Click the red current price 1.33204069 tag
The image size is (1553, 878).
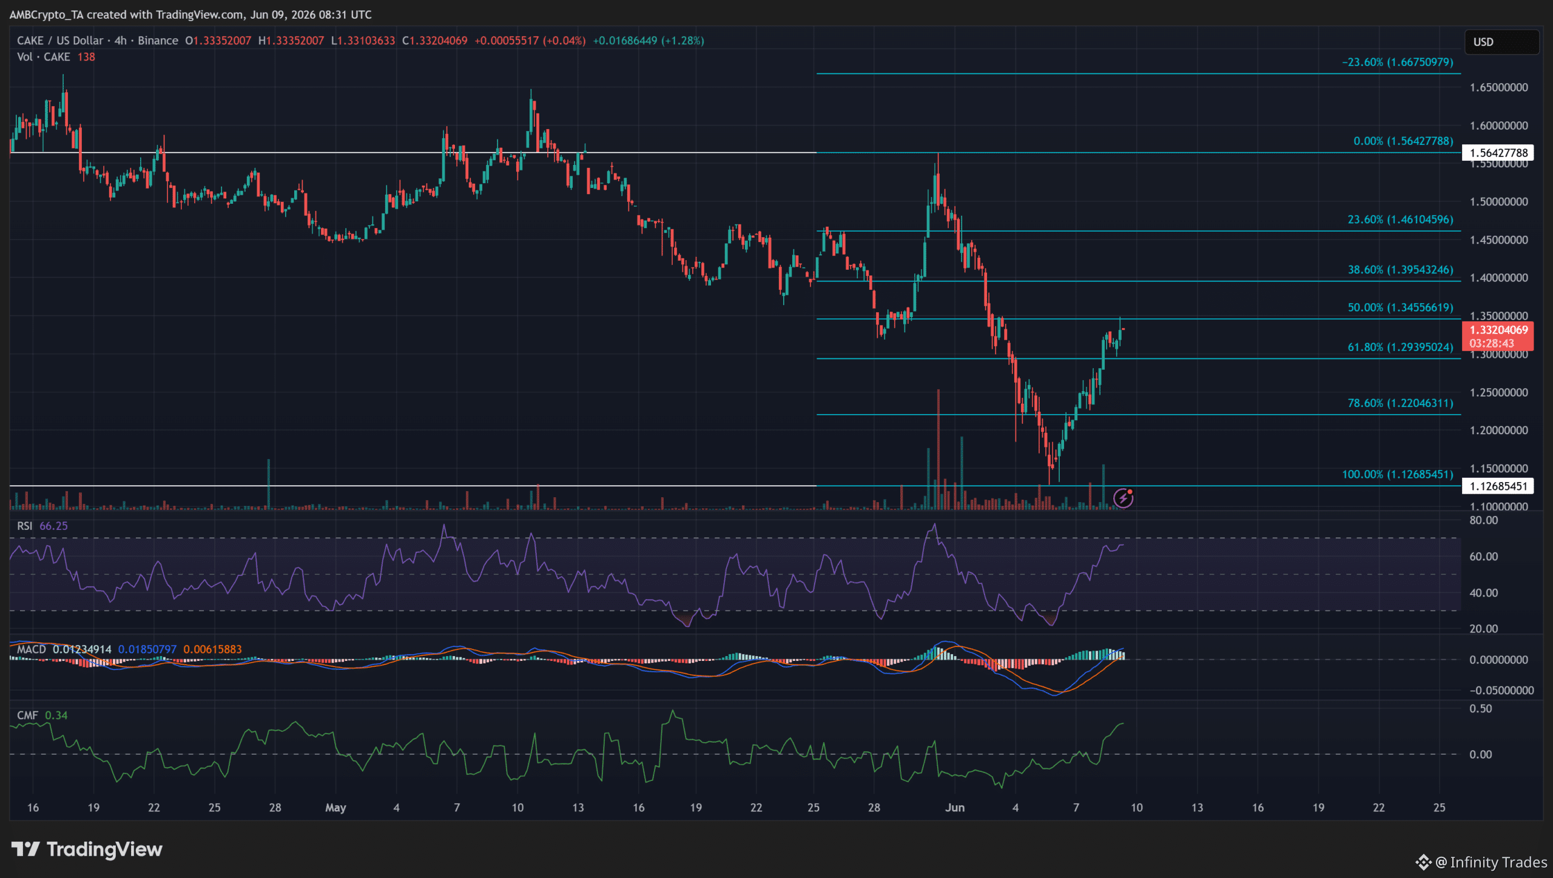tap(1498, 336)
